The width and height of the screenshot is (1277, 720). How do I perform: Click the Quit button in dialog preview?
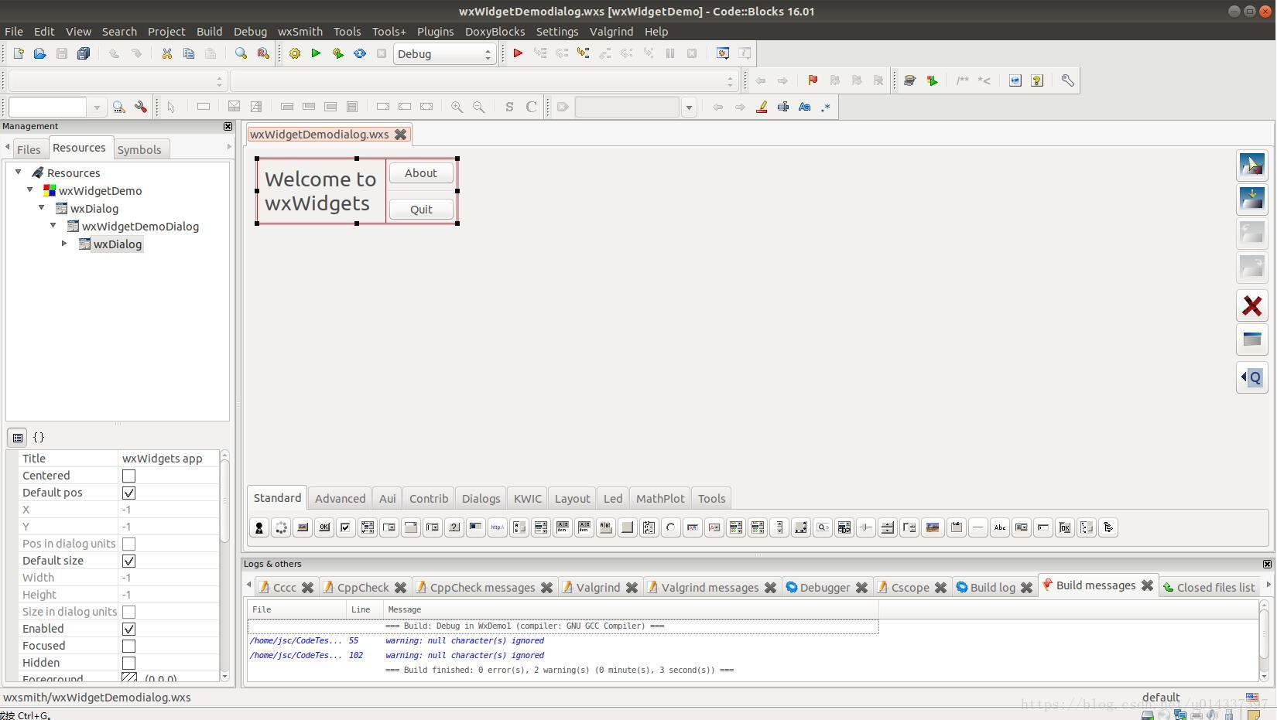pos(421,210)
